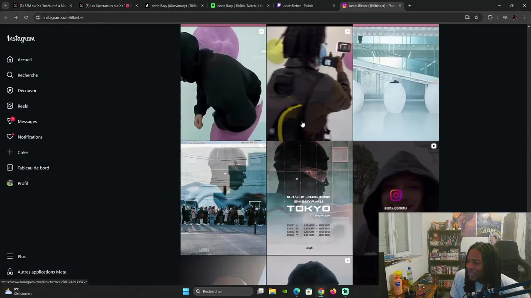This screenshot has width=531, height=298.
Task: Open the tab search dropdown arrow
Action: click(x=5, y=6)
